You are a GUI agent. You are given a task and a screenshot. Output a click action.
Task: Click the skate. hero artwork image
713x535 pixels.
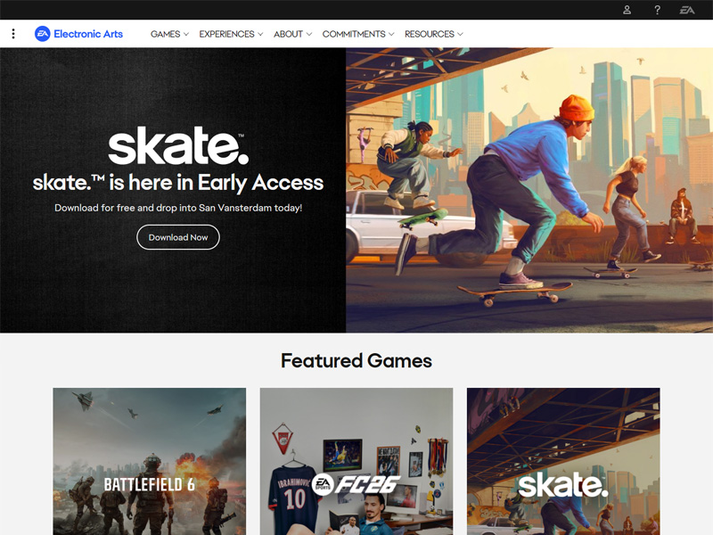click(529, 190)
